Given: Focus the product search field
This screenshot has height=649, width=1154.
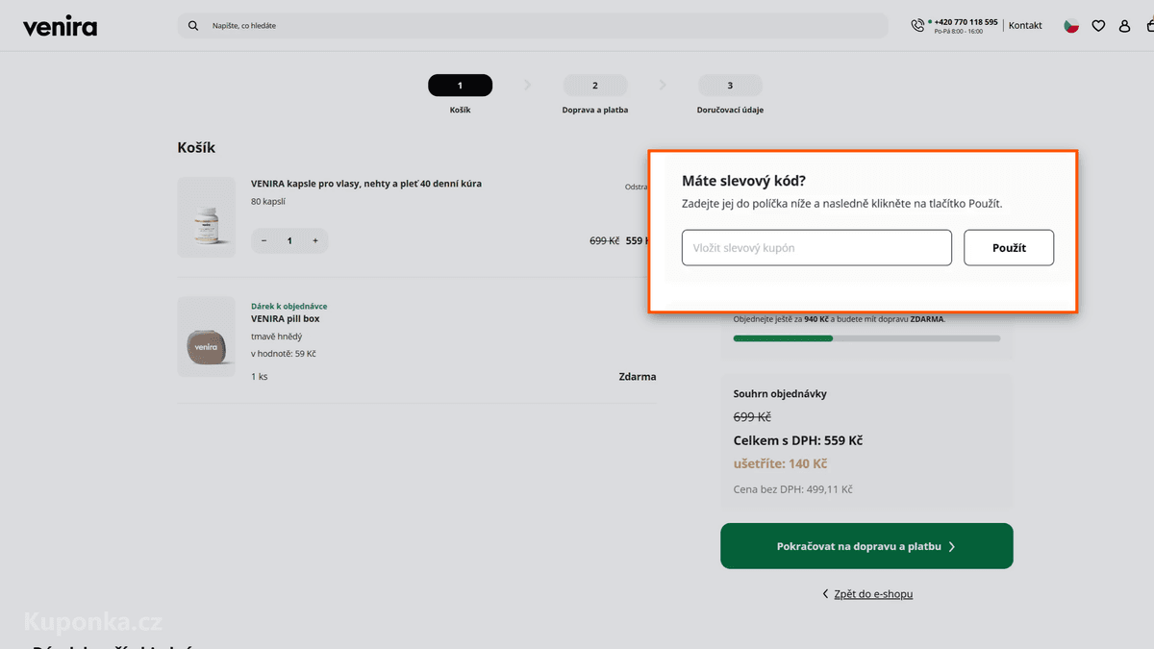Looking at the screenshot, I should pos(533,26).
